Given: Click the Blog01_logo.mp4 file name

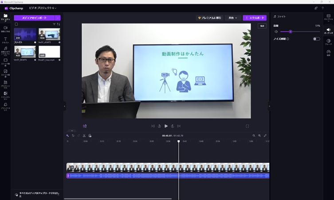Looking at the screenshot, I should pyautogui.click(x=46, y=60).
